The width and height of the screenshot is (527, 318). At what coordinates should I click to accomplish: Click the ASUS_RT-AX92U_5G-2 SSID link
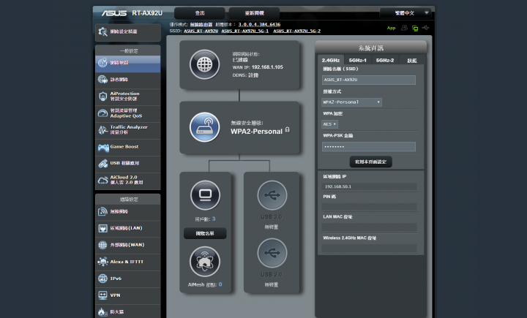296,31
